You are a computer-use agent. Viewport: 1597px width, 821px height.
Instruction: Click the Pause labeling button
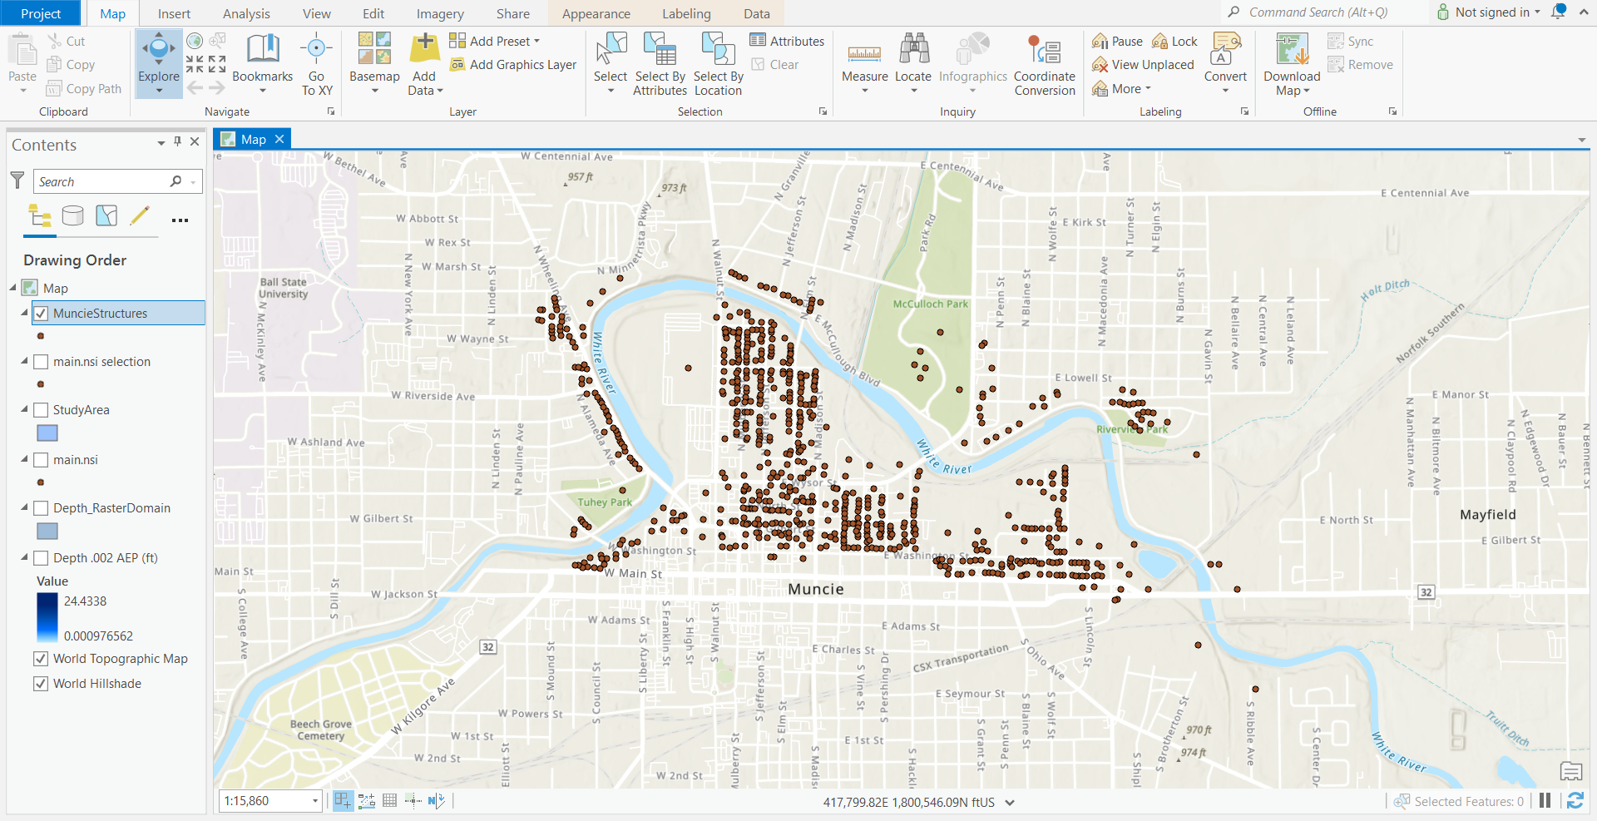point(1117,42)
